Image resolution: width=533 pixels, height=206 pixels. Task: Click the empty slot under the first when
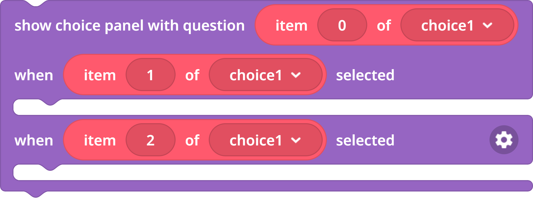click(273, 107)
